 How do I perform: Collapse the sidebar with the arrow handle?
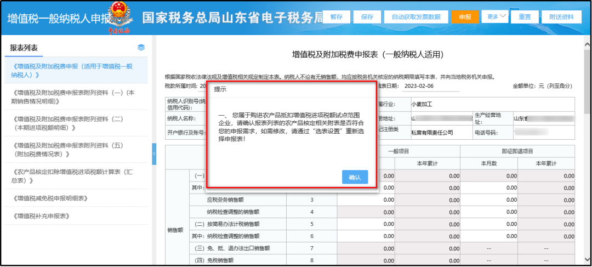pos(154,154)
